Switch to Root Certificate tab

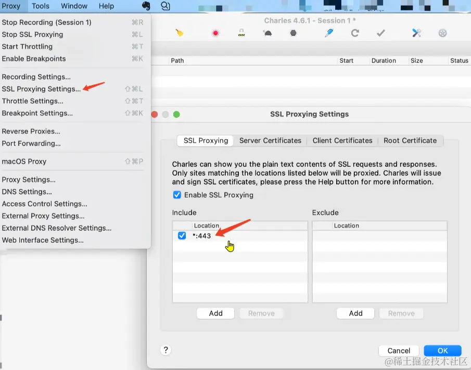point(410,141)
